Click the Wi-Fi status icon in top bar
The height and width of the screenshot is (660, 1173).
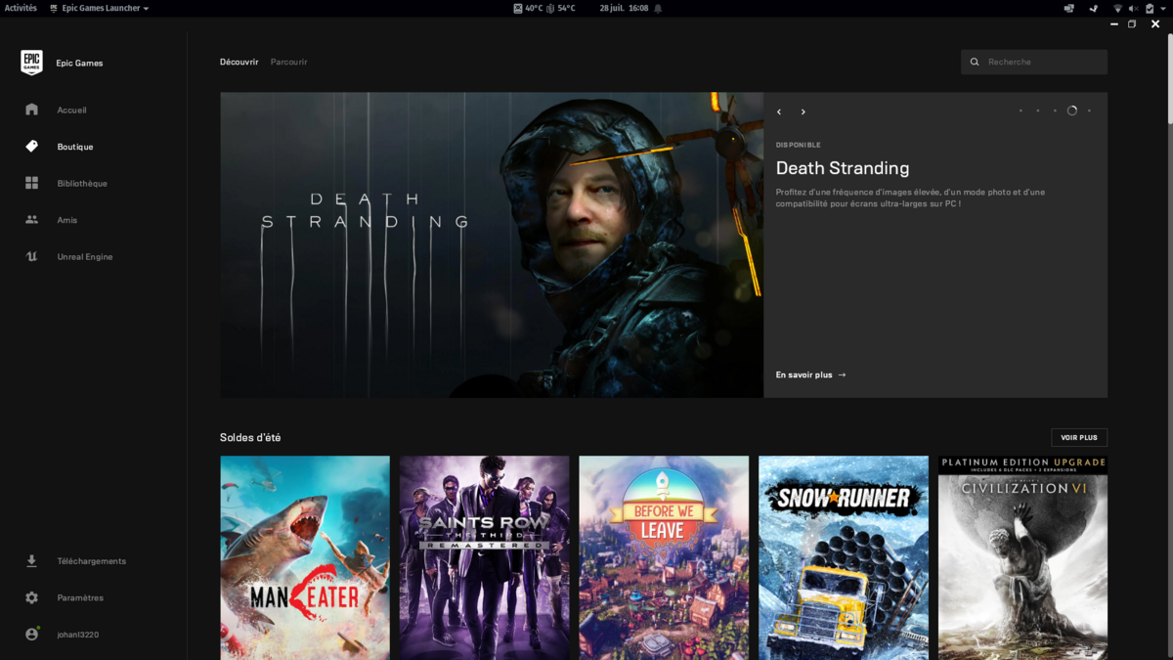(1117, 8)
